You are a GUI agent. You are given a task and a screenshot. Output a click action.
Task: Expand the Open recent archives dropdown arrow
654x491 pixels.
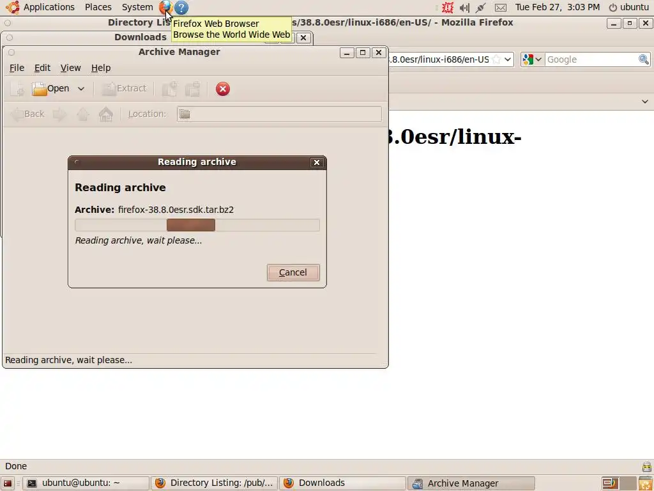click(81, 88)
